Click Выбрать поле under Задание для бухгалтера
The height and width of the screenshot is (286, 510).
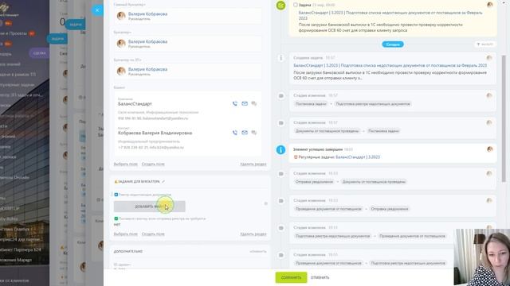point(126,234)
